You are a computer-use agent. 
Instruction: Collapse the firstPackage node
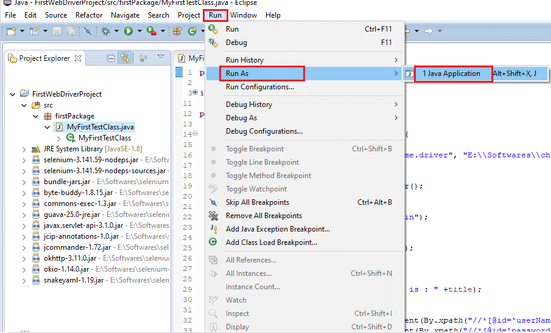pyautogui.click(x=36, y=116)
